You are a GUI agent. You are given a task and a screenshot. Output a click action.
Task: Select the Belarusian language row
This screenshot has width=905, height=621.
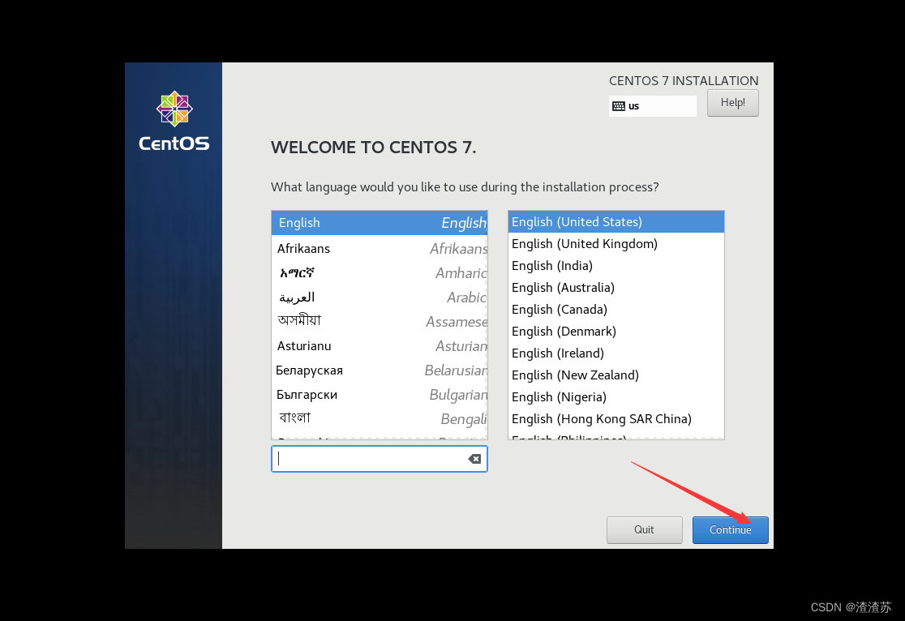[380, 370]
